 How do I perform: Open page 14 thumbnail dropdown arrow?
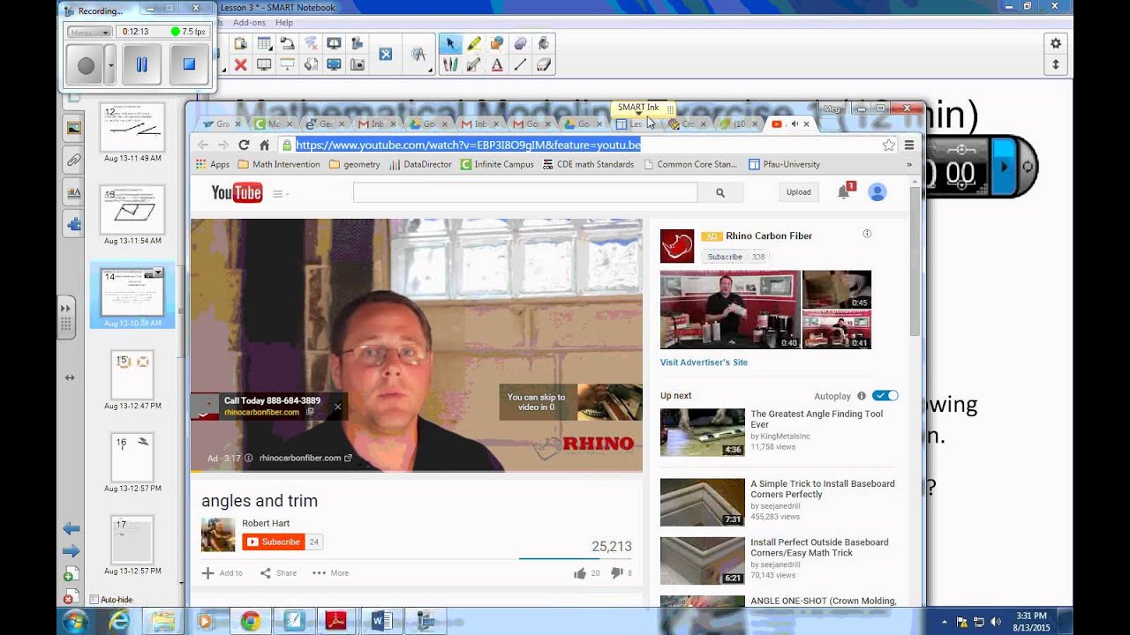click(x=159, y=273)
